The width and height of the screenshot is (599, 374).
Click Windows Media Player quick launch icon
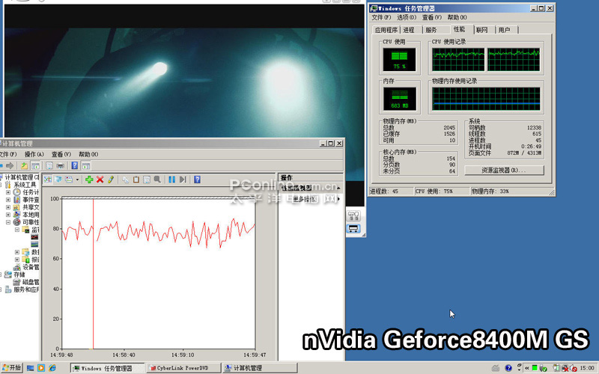click(x=41, y=368)
